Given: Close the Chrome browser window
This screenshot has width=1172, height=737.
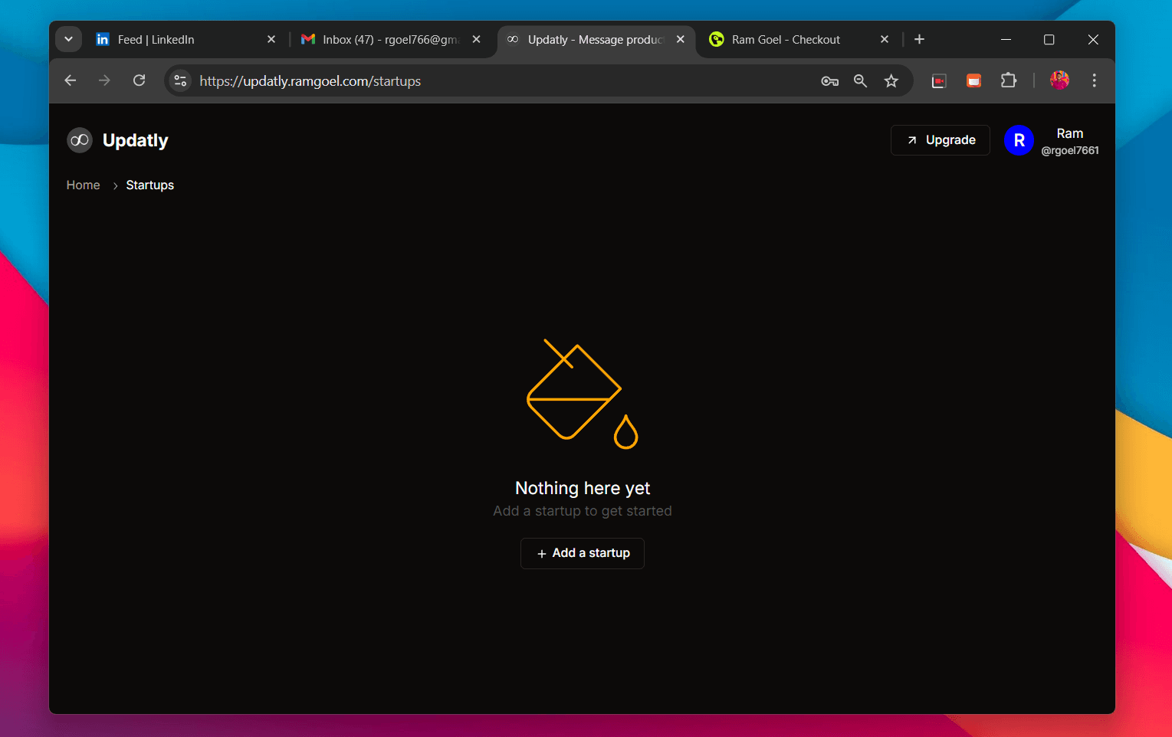Looking at the screenshot, I should click(1094, 40).
